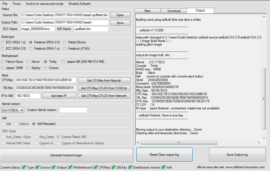Click output log scroll up arrow
Screen dimensions: 270x171
point(264,16)
